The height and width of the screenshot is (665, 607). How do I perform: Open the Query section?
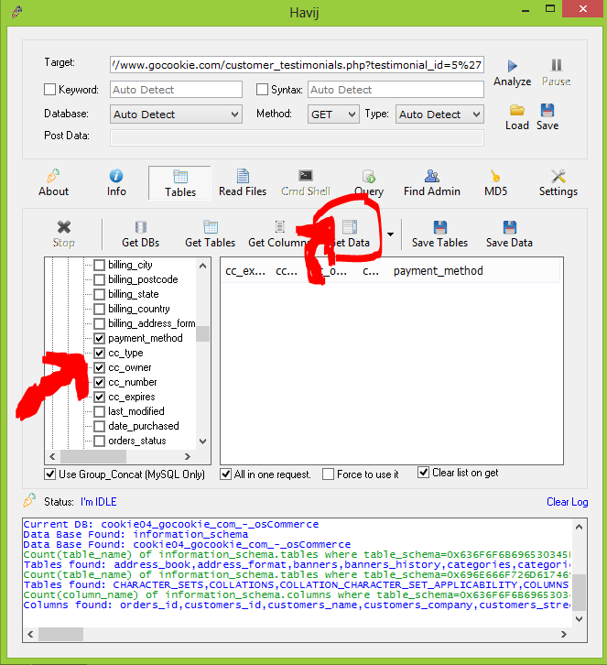pos(369,183)
